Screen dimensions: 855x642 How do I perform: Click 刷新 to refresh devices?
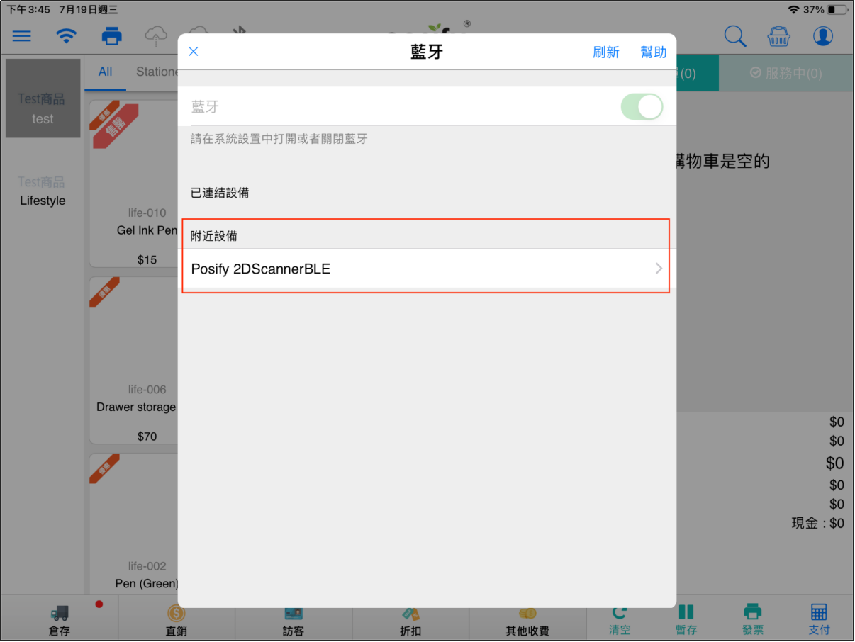(x=605, y=52)
